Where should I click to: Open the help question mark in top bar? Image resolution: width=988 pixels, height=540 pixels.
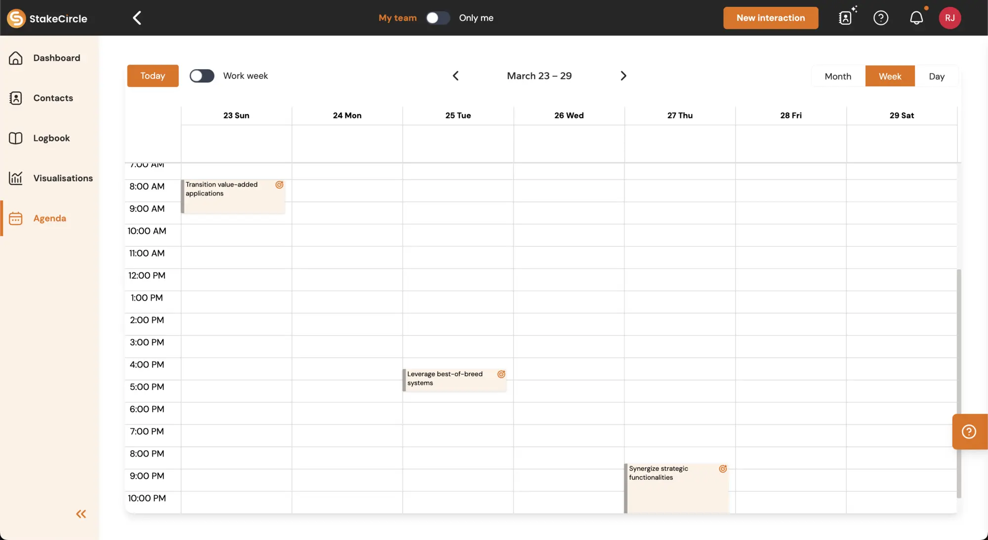click(881, 18)
